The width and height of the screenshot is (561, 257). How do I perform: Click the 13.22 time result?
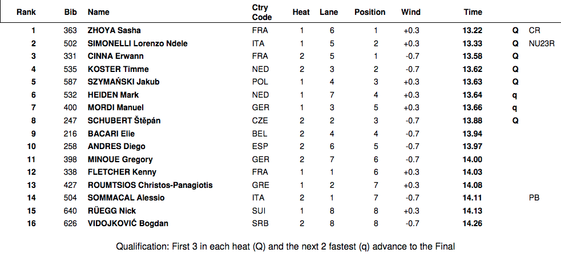[473, 30]
